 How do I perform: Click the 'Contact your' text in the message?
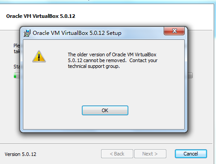pos(144,60)
